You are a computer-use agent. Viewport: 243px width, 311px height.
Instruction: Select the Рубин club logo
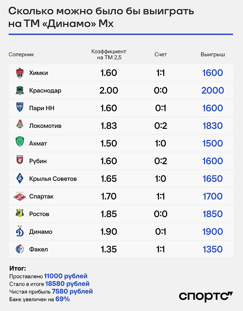coord(20,161)
